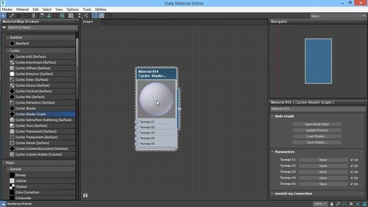This screenshot has width=368, height=207.
Task: Select the Pan hand tool in status bar
Action: (331, 204)
